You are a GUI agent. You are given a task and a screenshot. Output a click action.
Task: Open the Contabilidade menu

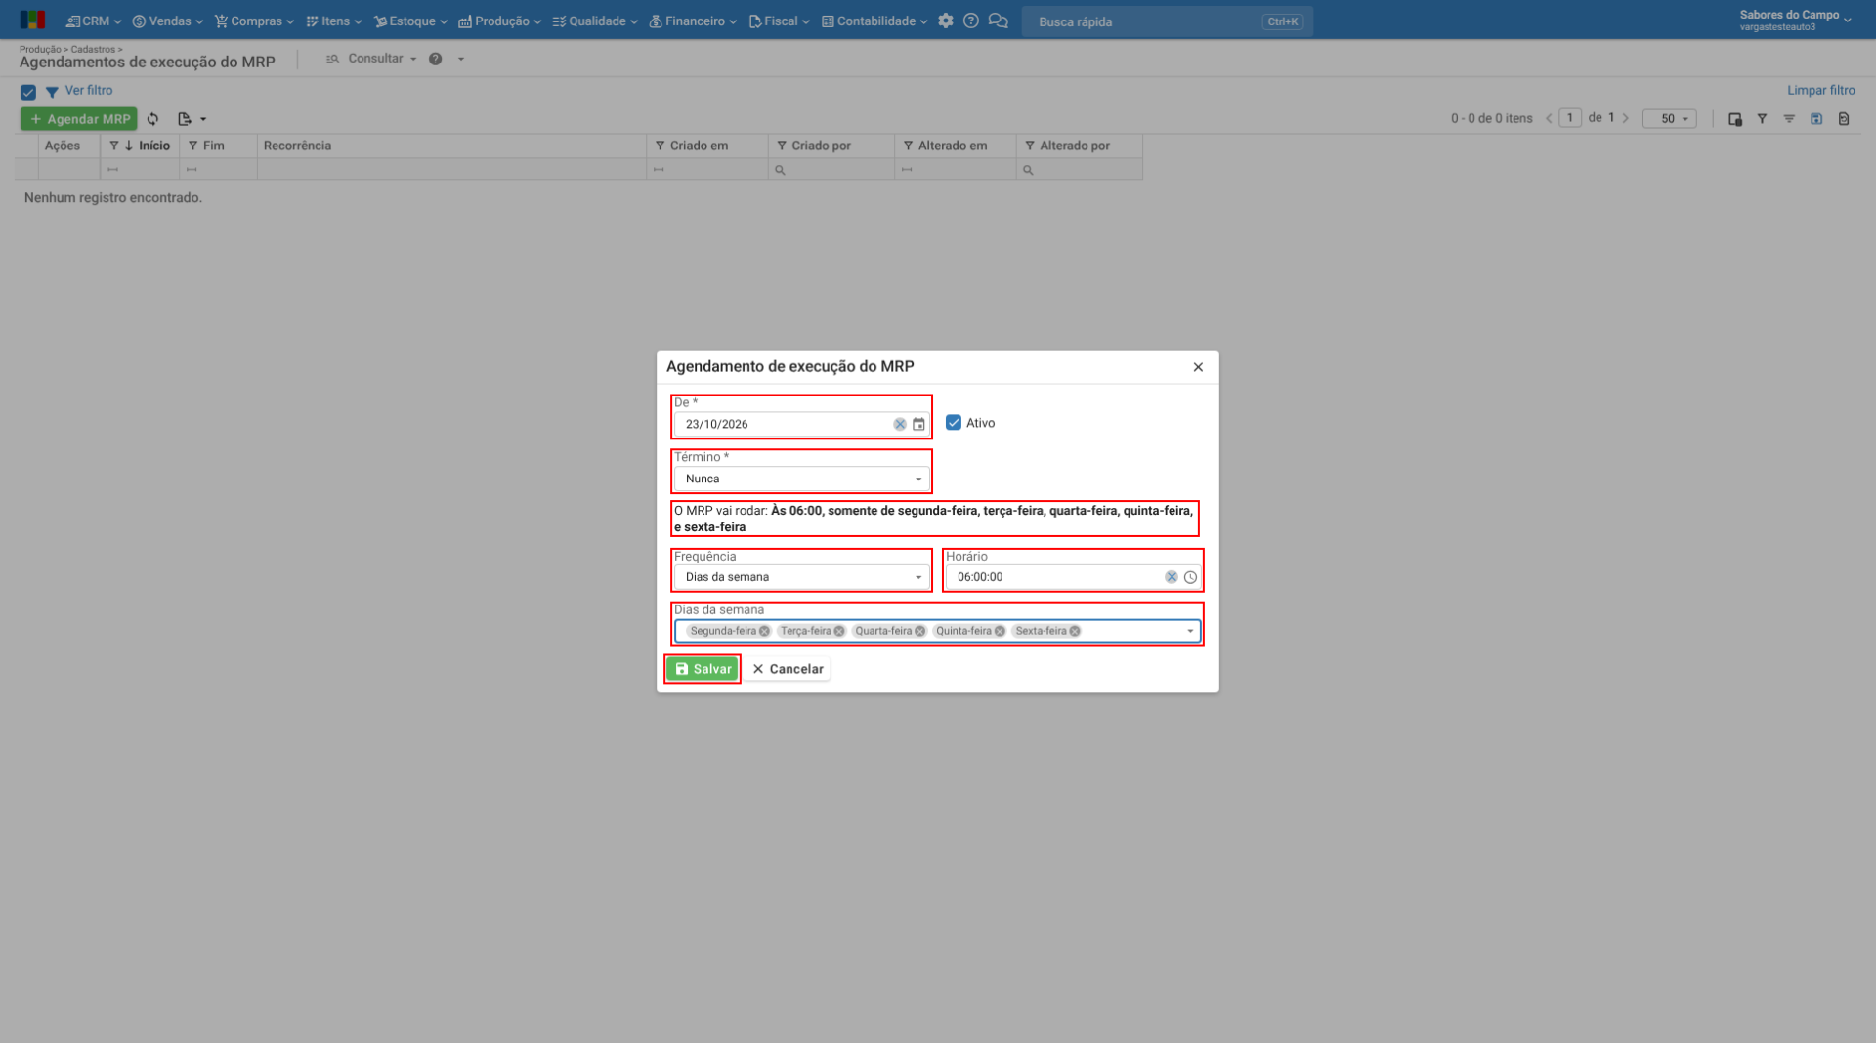(874, 21)
